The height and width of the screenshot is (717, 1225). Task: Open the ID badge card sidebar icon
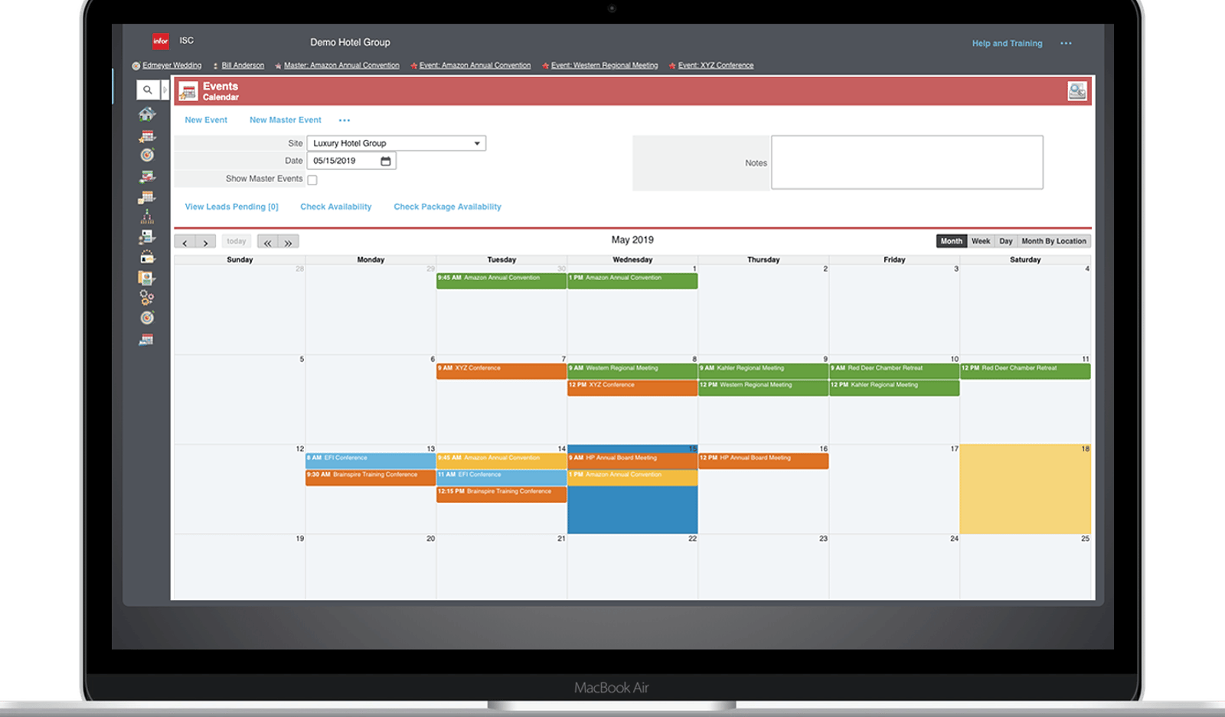(147, 257)
